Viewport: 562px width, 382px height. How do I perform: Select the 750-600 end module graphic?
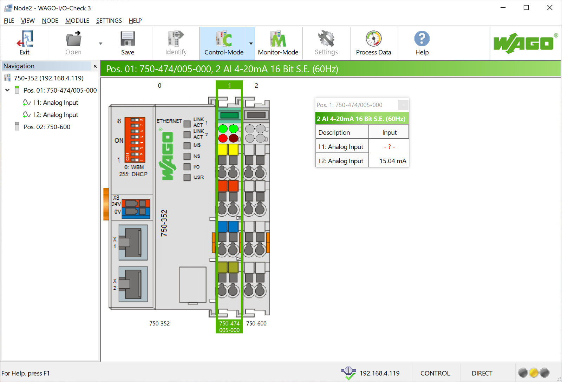(256, 207)
